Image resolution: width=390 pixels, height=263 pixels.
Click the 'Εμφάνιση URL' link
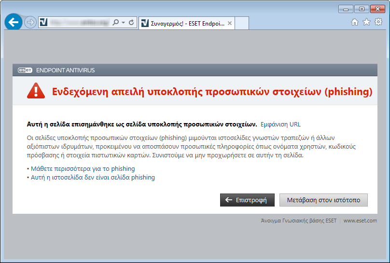(x=280, y=125)
